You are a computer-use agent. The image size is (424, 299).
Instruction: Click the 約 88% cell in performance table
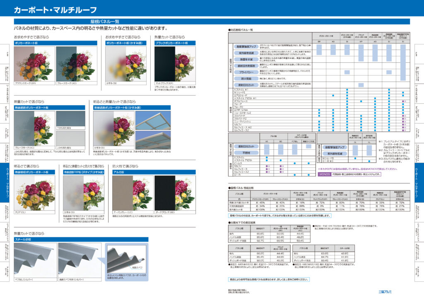[300, 206]
